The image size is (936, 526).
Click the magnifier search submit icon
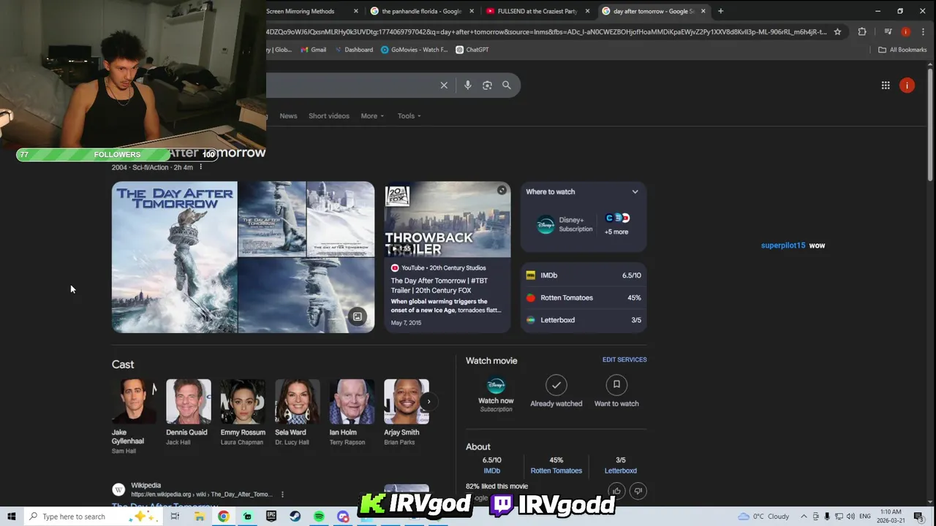pos(506,85)
